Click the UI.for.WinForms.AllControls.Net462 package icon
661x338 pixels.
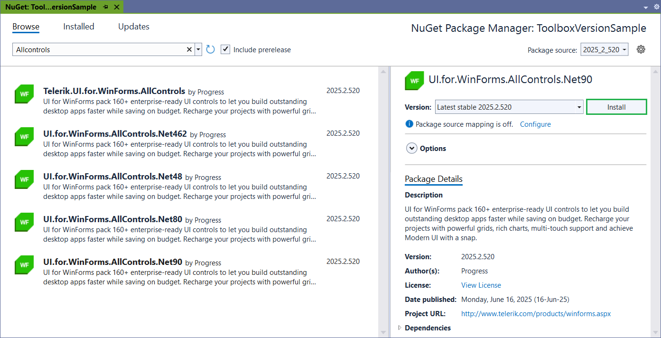(x=24, y=137)
